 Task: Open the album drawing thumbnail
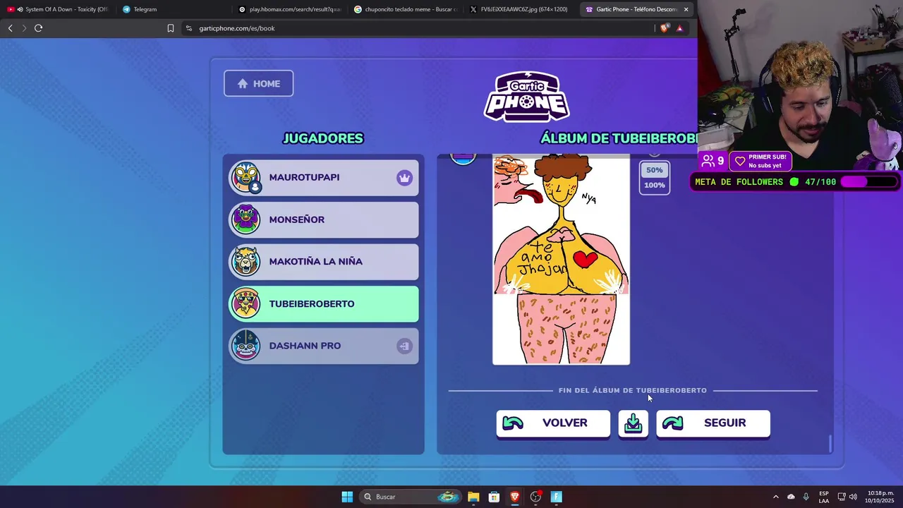(x=561, y=260)
